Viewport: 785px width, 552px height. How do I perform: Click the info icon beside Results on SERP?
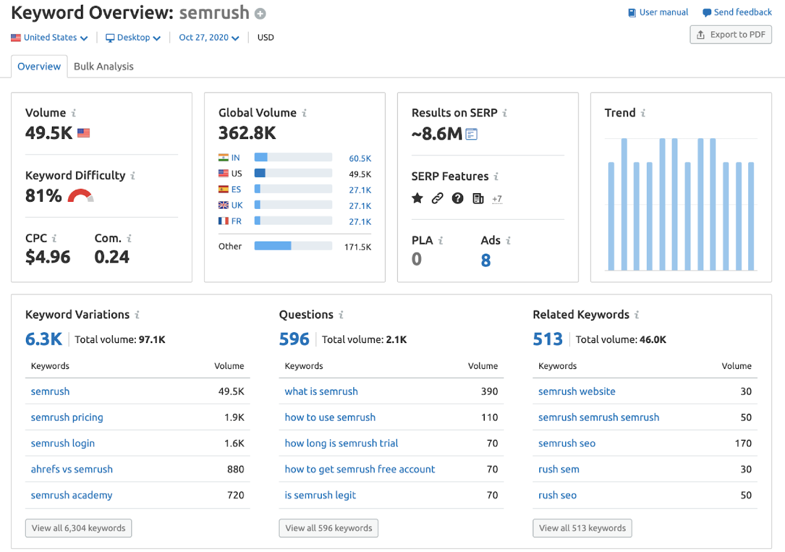pyautogui.click(x=505, y=113)
